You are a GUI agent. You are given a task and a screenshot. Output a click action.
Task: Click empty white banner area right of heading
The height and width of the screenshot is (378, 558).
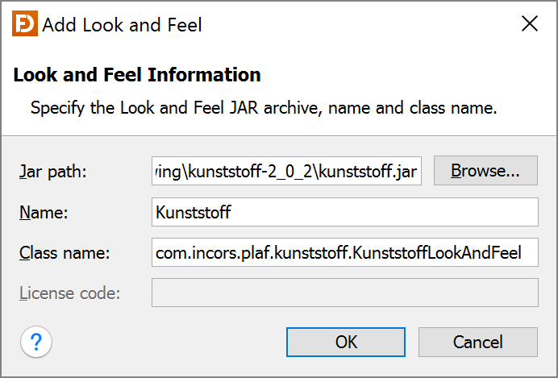(403, 76)
